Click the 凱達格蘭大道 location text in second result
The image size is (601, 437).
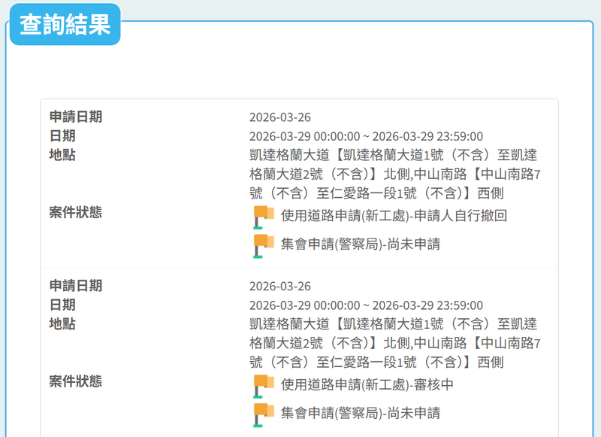pos(394,343)
